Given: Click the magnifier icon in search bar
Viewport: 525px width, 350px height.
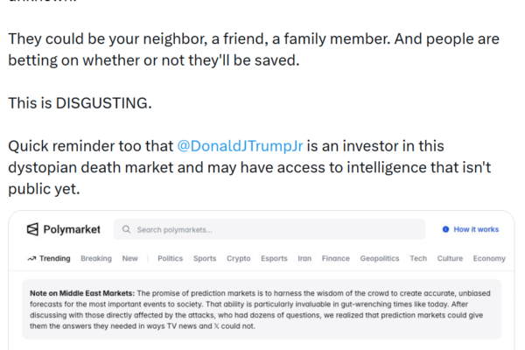Looking at the screenshot, I should click(x=126, y=230).
